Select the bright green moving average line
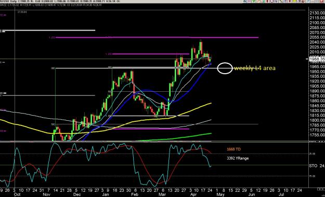325x197 pixels. [x=174, y=138]
